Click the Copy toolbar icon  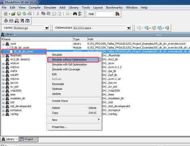click(43, 14)
